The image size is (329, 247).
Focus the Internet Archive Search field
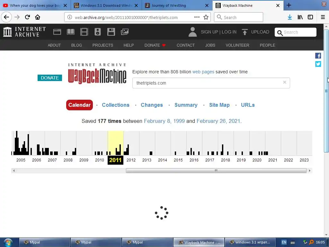click(296, 32)
